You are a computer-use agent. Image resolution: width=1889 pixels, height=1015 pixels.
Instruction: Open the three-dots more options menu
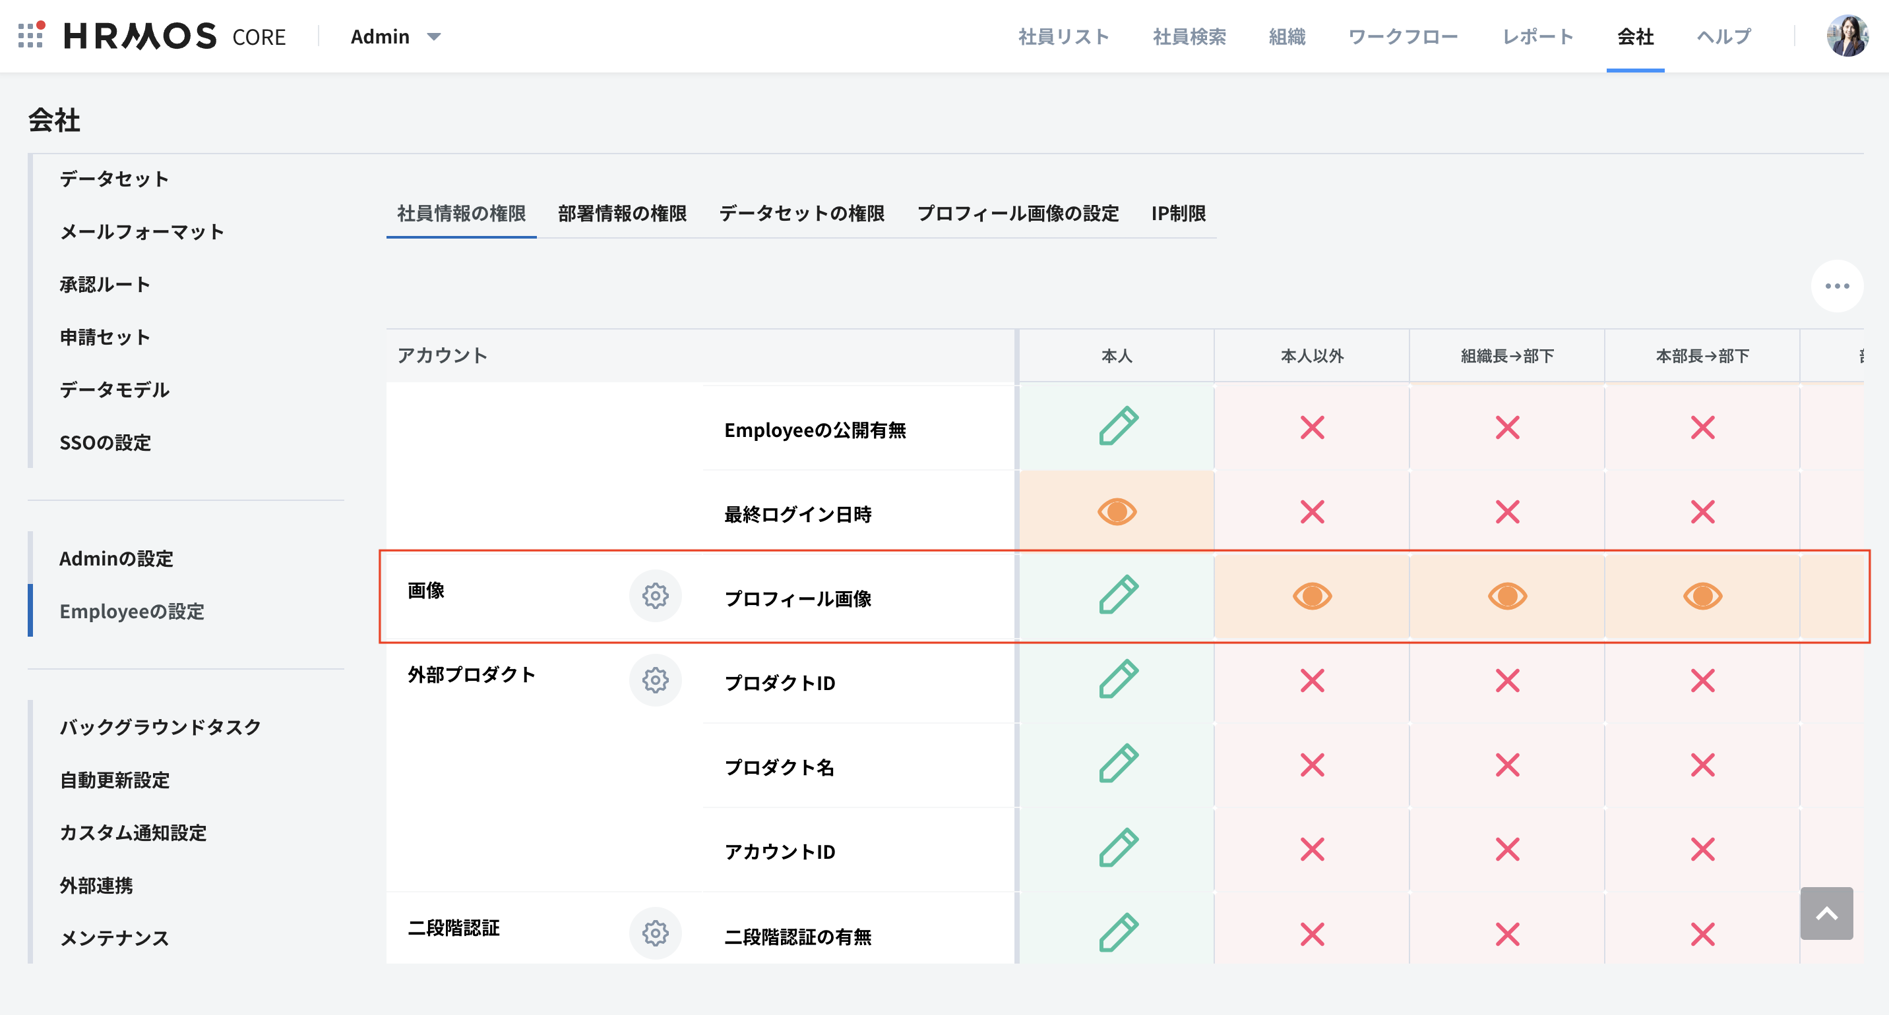[1837, 286]
